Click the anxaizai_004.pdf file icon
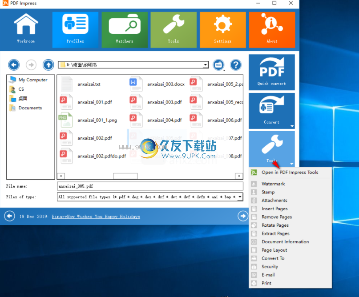 tap(136, 120)
